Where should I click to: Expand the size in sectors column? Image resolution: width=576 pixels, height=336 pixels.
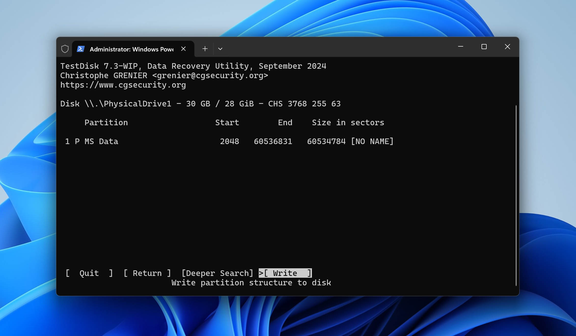coord(348,122)
